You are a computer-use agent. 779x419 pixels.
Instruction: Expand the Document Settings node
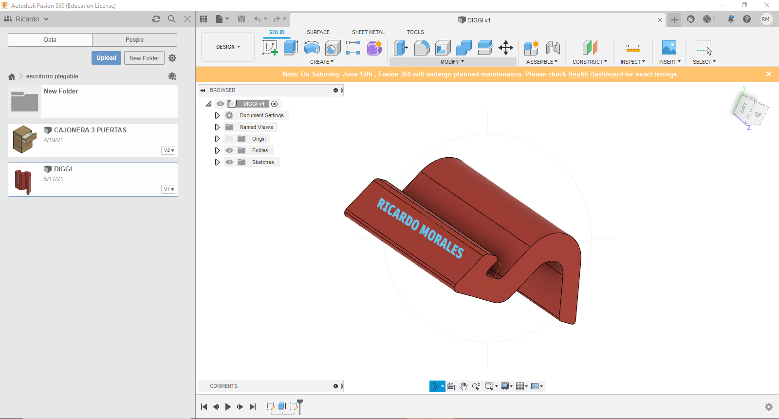[x=217, y=115]
